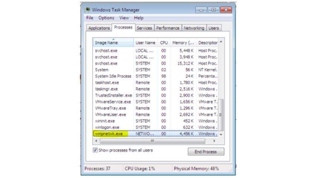Sort by User Name column header
The width and height of the screenshot is (316, 178).
coord(145,43)
